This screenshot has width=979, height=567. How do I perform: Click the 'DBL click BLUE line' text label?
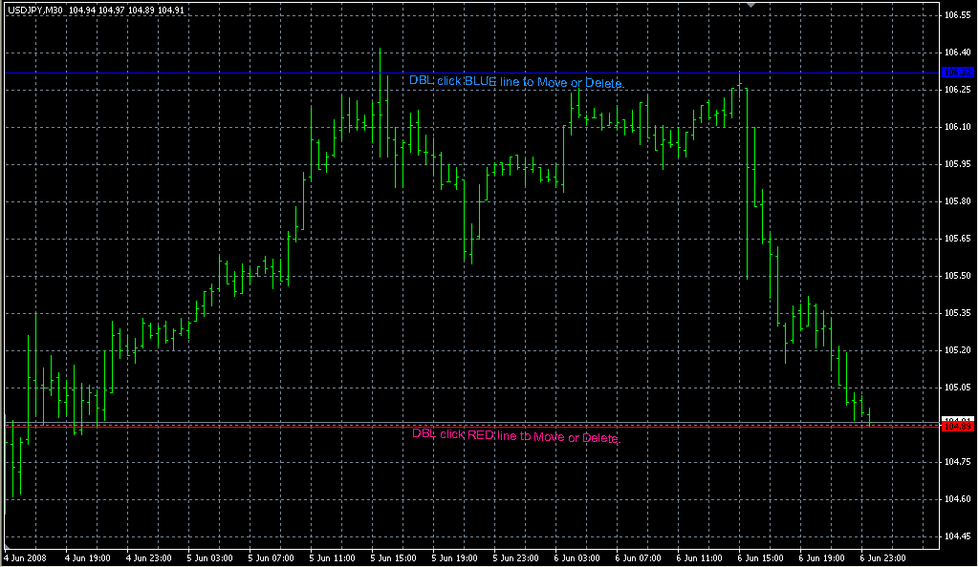[515, 82]
